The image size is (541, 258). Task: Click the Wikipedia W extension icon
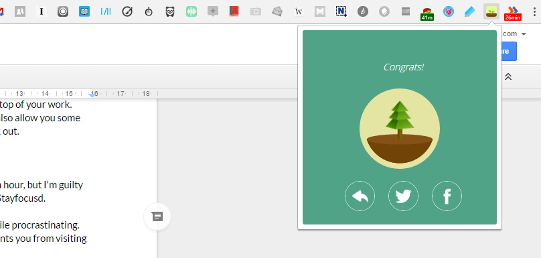point(299,12)
